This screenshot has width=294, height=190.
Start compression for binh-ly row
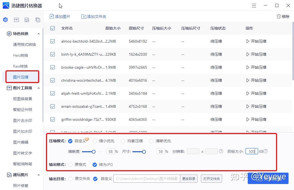click(256, 54)
